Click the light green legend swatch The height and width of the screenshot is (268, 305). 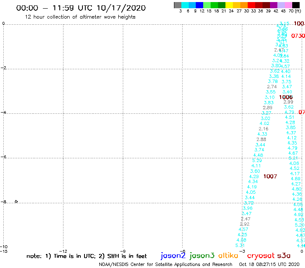point(207,5)
